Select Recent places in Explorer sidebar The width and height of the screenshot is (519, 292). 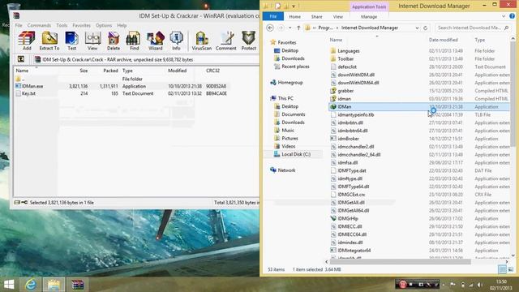[x=295, y=67]
